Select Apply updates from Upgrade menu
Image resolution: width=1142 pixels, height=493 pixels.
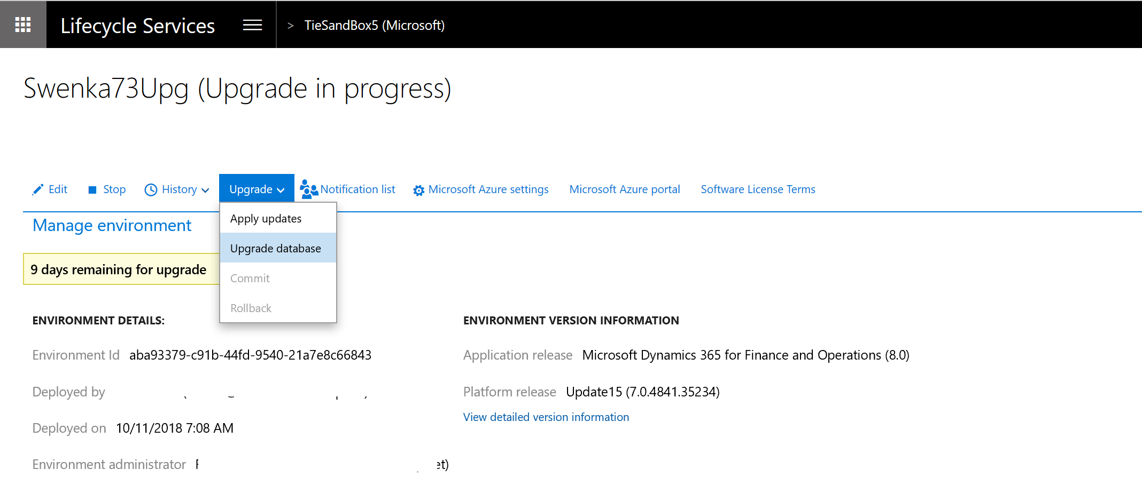pos(278,218)
